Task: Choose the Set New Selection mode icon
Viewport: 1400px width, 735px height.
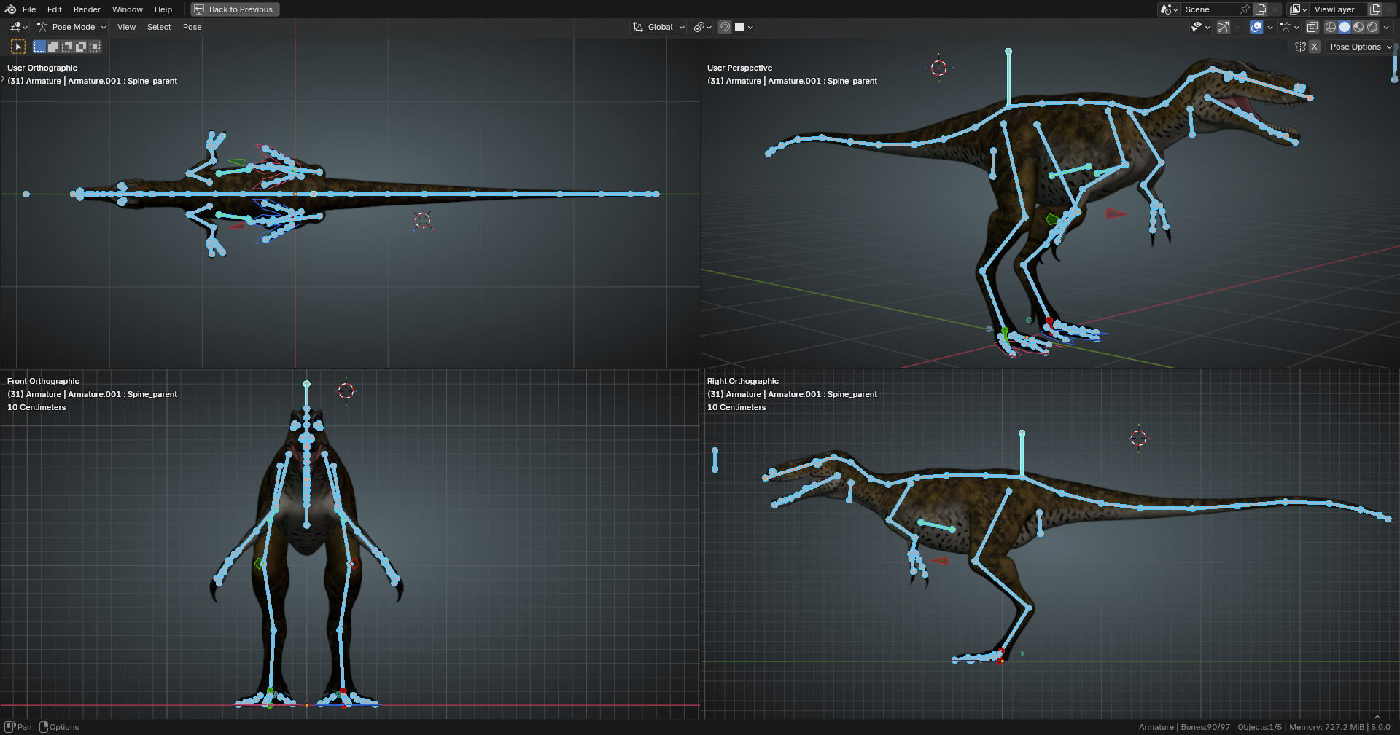Action: [39, 47]
